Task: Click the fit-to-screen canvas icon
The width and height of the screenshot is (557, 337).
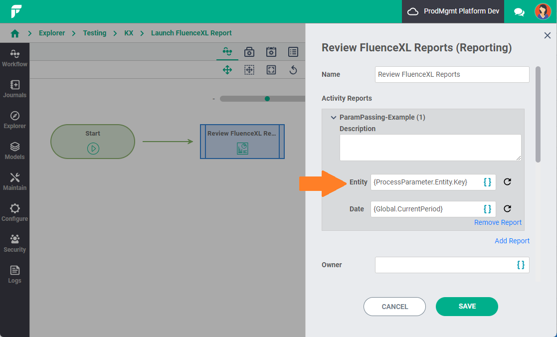Action: [271, 70]
